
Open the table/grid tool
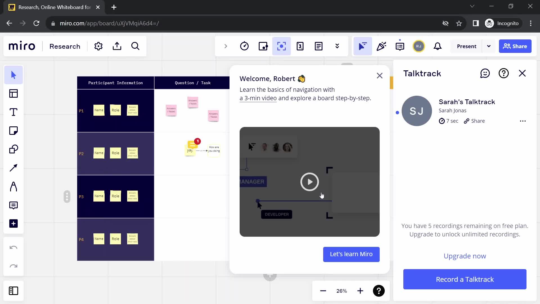pos(14,93)
